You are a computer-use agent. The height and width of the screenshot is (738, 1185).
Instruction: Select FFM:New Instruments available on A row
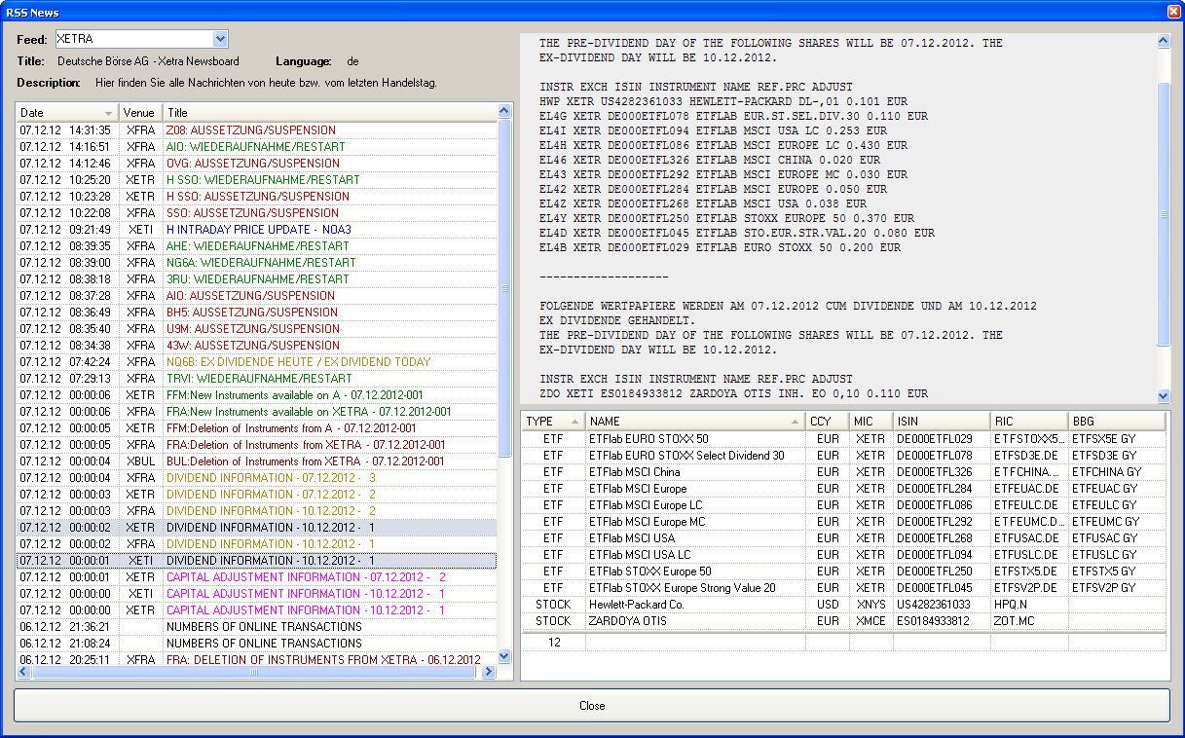(x=290, y=395)
